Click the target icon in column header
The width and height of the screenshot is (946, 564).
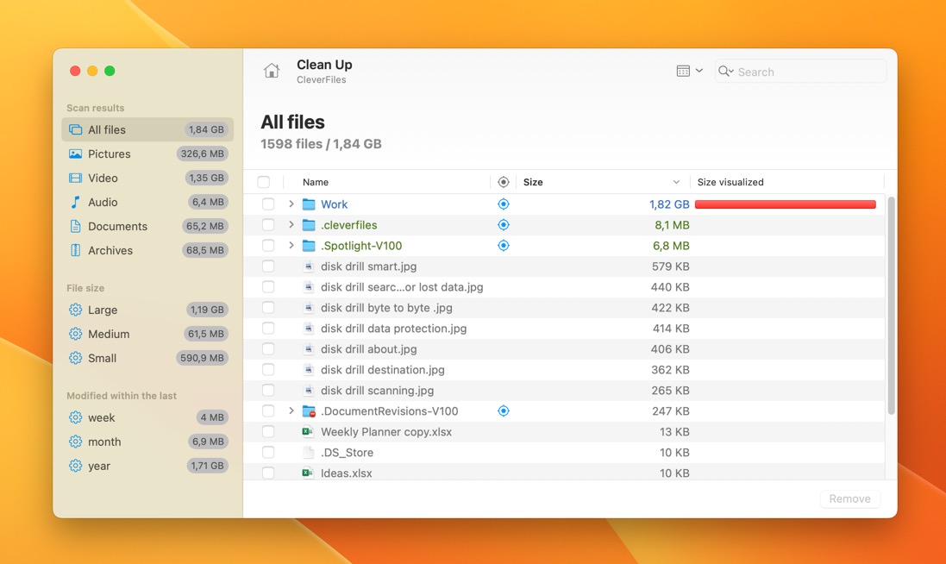503,182
